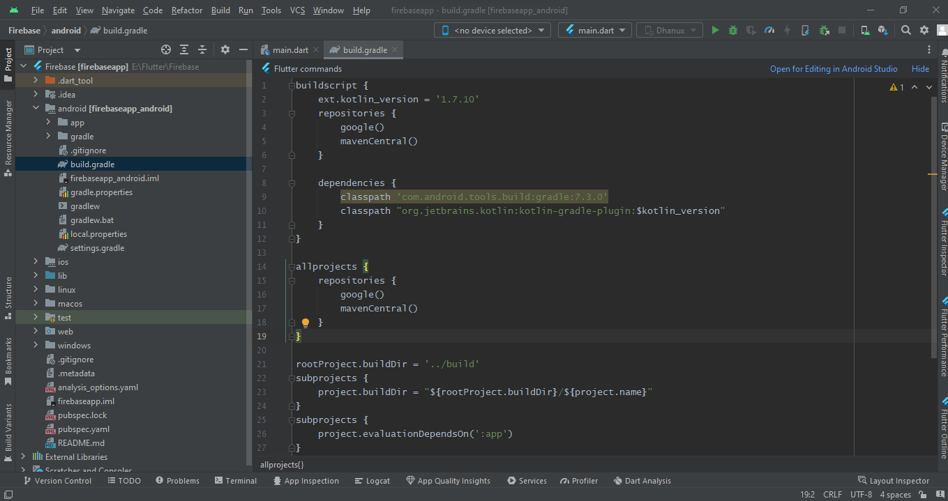This screenshot has height=501, width=948.
Task: Open Build Variants side tab
Action: pos(8,431)
